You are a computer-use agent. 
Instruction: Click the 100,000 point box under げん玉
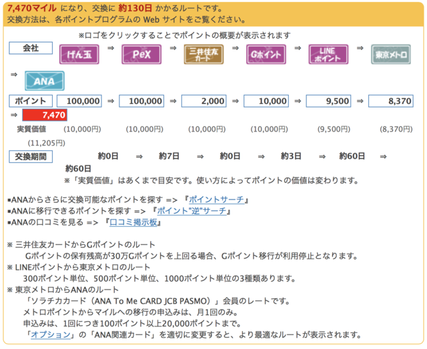(79, 101)
